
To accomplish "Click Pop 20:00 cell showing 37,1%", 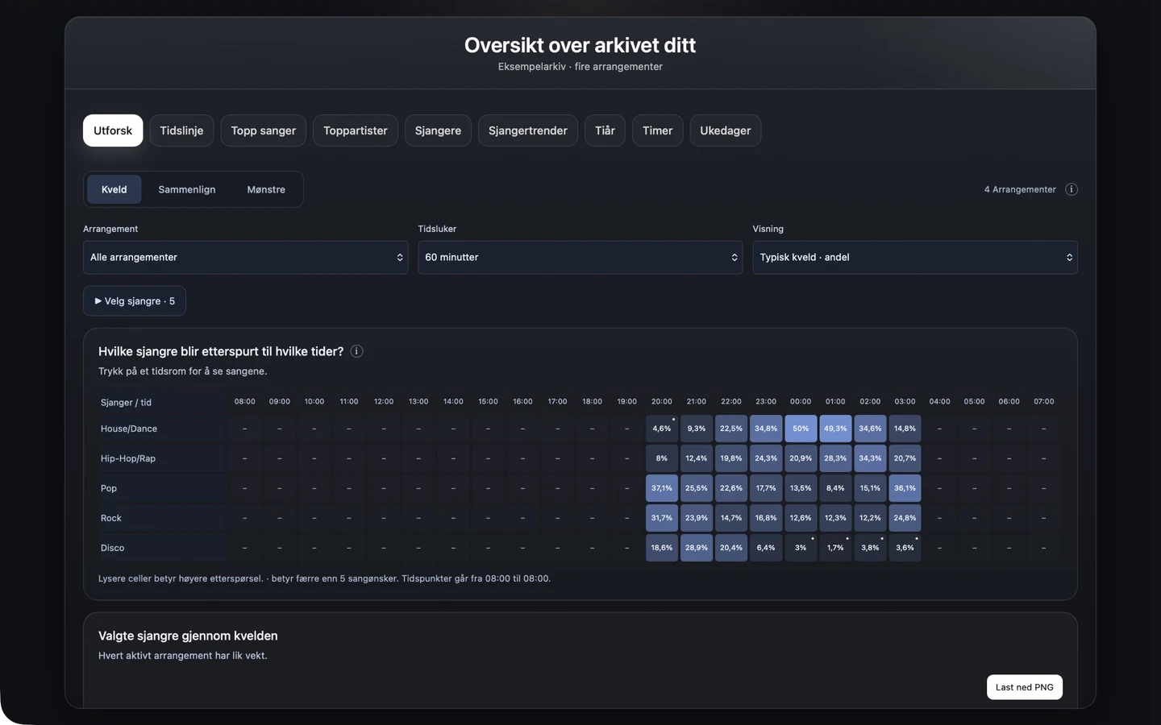I will (x=662, y=488).
